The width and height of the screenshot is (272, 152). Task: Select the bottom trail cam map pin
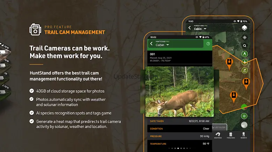click(x=234, y=97)
